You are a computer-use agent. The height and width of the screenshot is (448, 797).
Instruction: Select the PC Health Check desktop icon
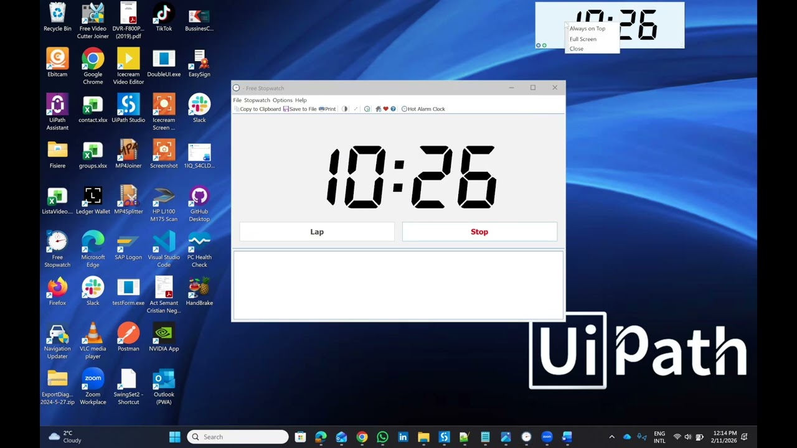(199, 250)
